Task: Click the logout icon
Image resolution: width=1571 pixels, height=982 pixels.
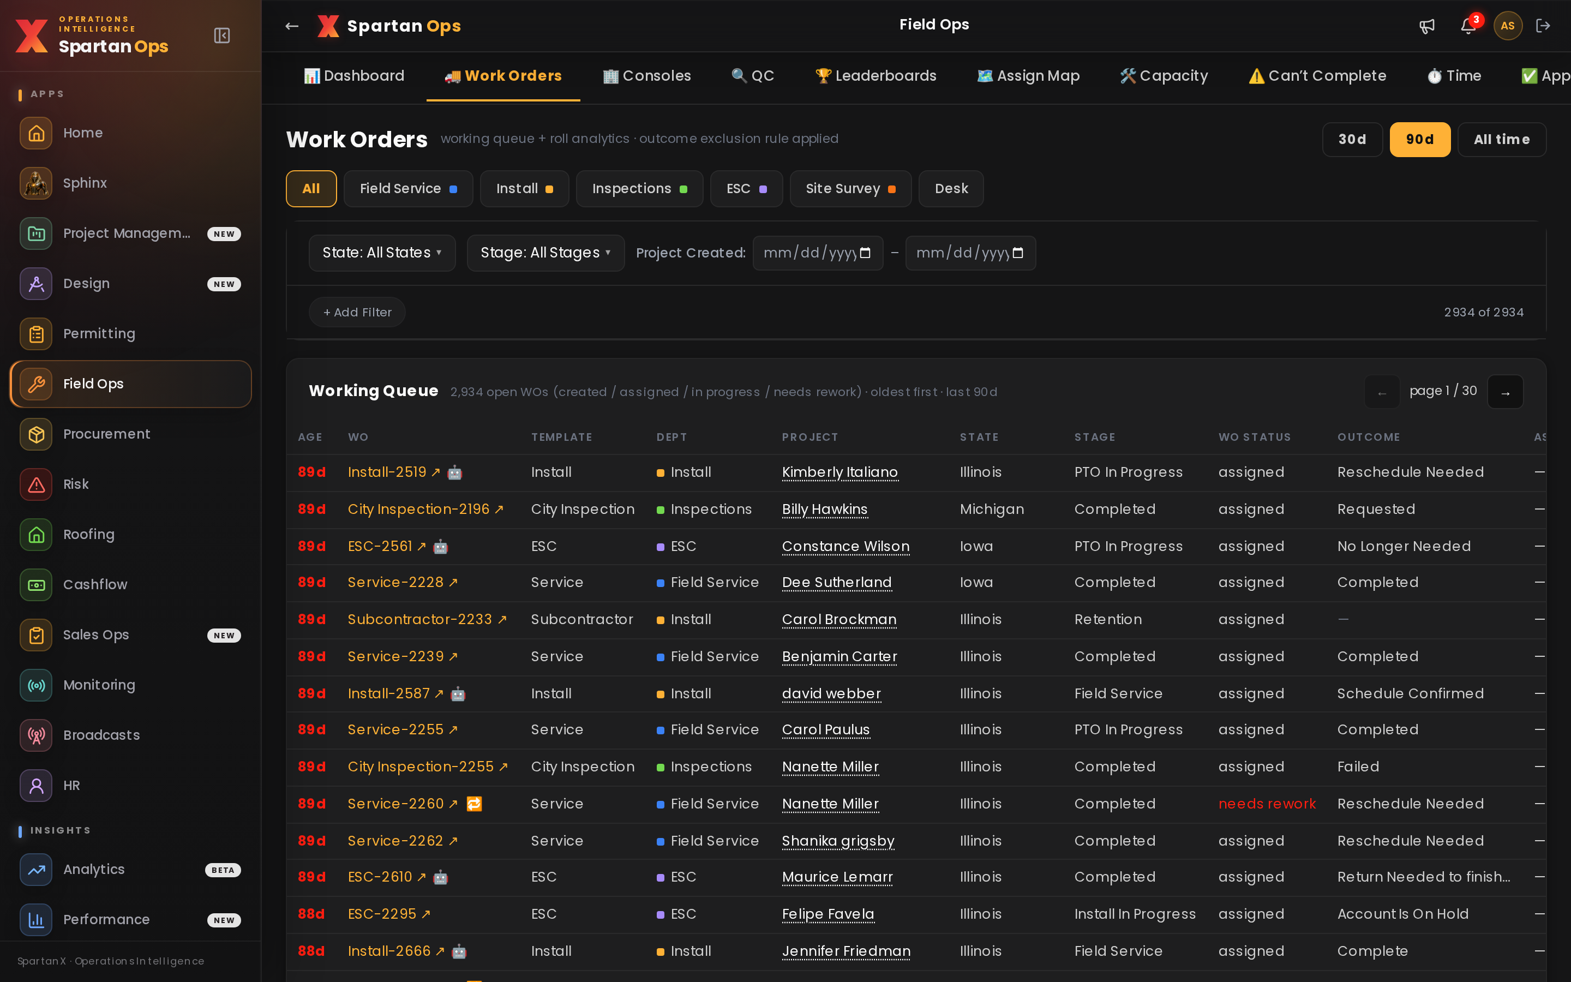Action: coord(1543,26)
